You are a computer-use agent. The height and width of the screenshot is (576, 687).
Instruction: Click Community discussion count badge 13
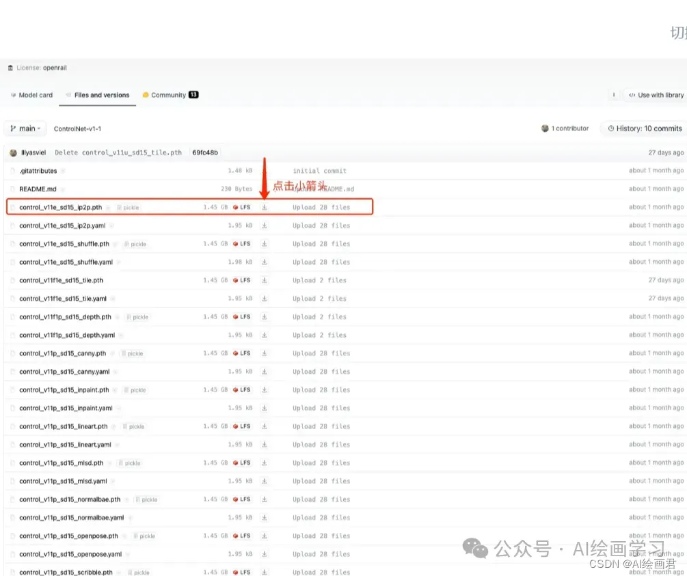pos(193,94)
